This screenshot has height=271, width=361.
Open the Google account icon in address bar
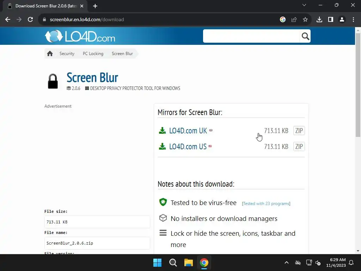(x=283, y=20)
